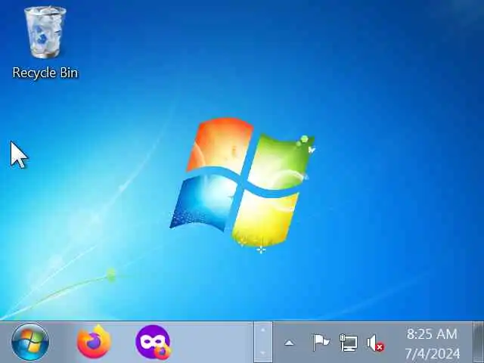Image resolution: width=484 pixels, height=363 pixels.
Task: Open the network connection tray icon
Action: (x=349, y=343)
